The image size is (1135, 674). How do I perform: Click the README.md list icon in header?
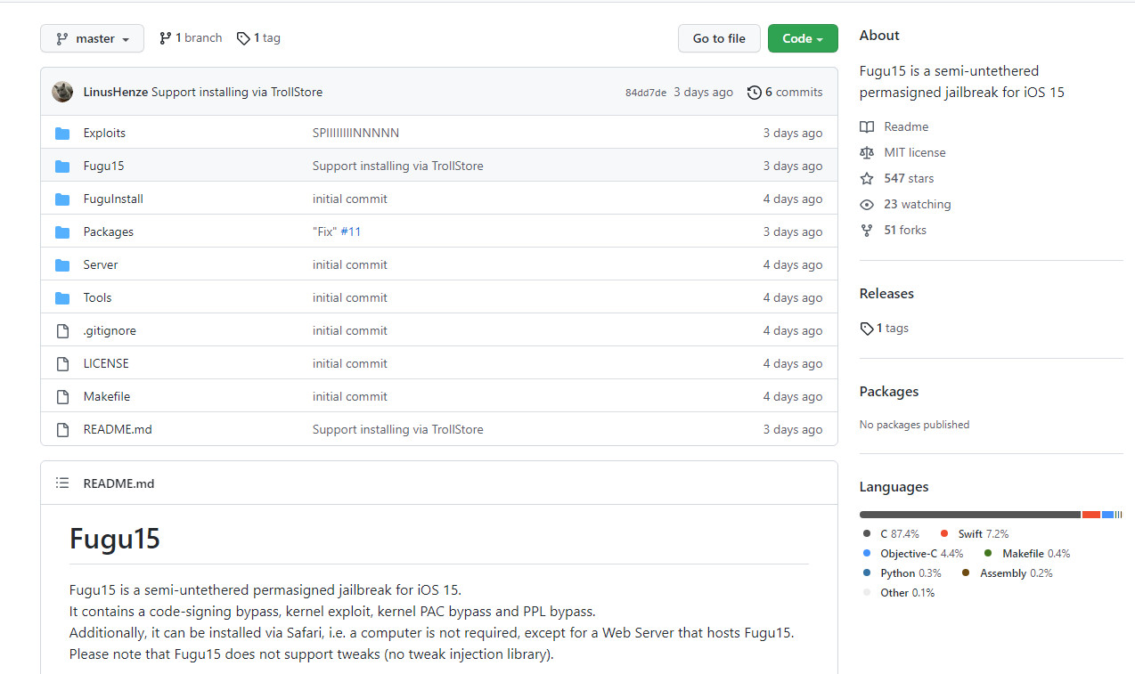[62, 483]
